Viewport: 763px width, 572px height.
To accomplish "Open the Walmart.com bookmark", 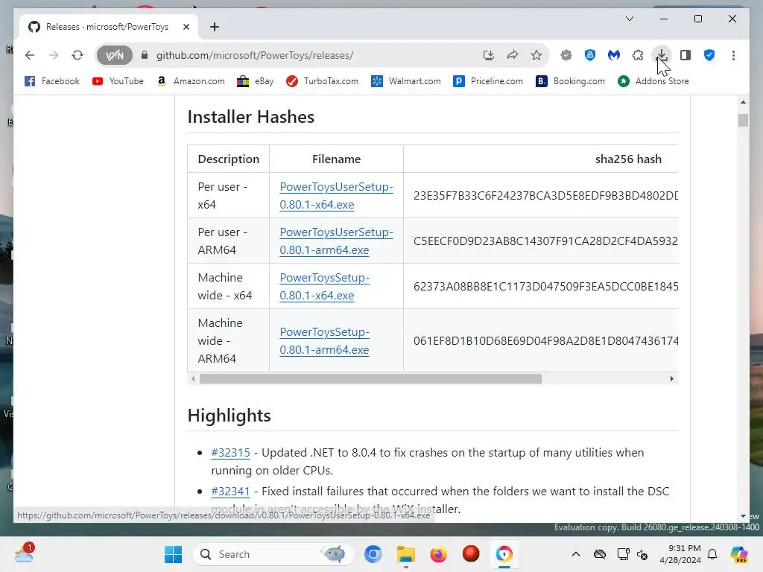I will 406,81.
